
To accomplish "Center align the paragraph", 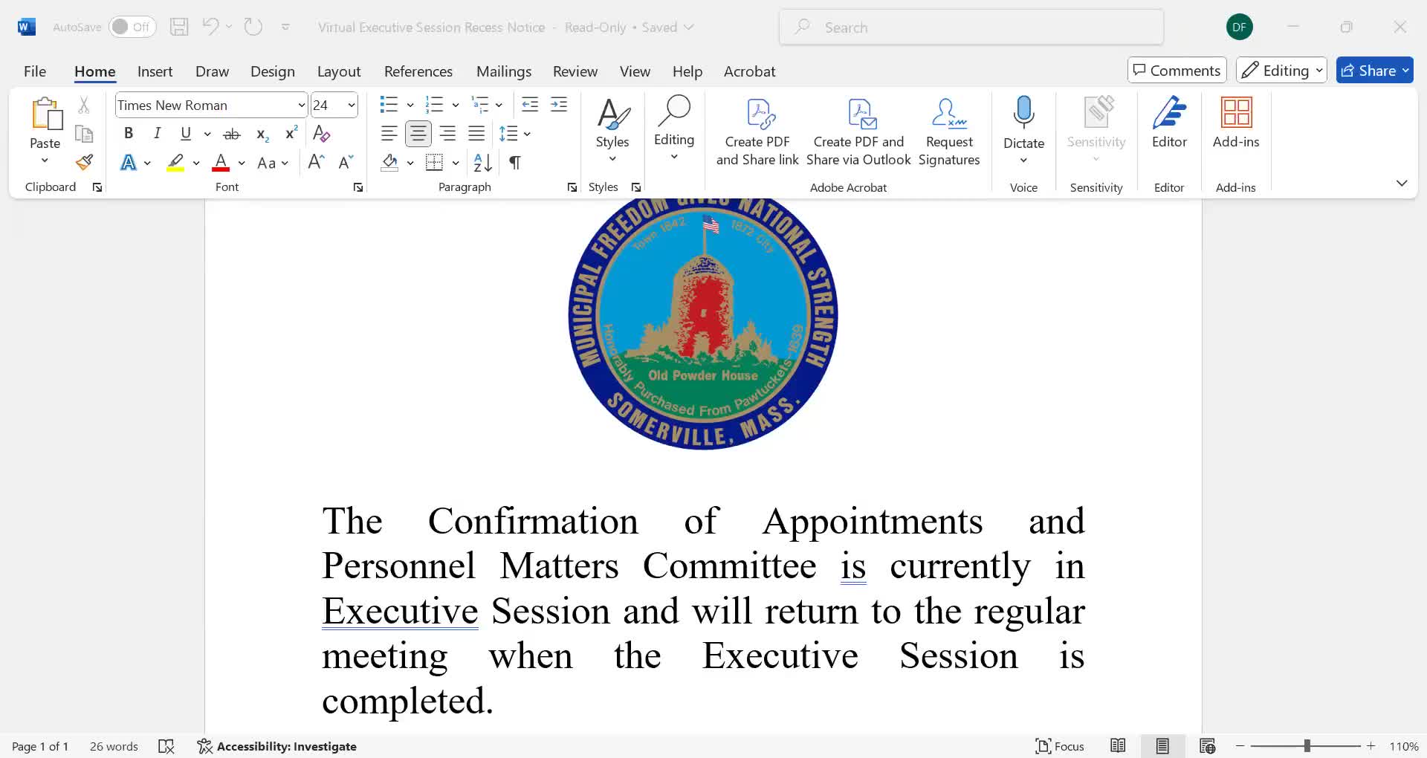I will coord(418,134).
